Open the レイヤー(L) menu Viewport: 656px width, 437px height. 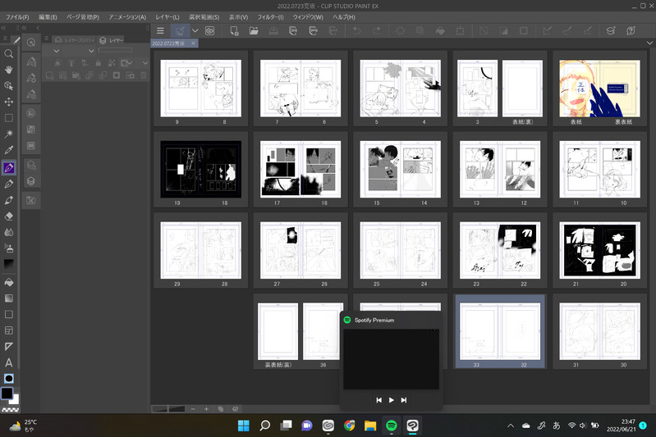point(167,16)
